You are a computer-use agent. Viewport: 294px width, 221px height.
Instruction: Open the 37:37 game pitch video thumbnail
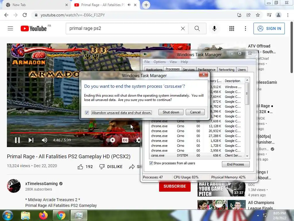coord(221,189)
